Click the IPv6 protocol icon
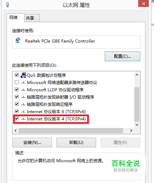Viewport: 154px width, 183px height. coord(23,112)
